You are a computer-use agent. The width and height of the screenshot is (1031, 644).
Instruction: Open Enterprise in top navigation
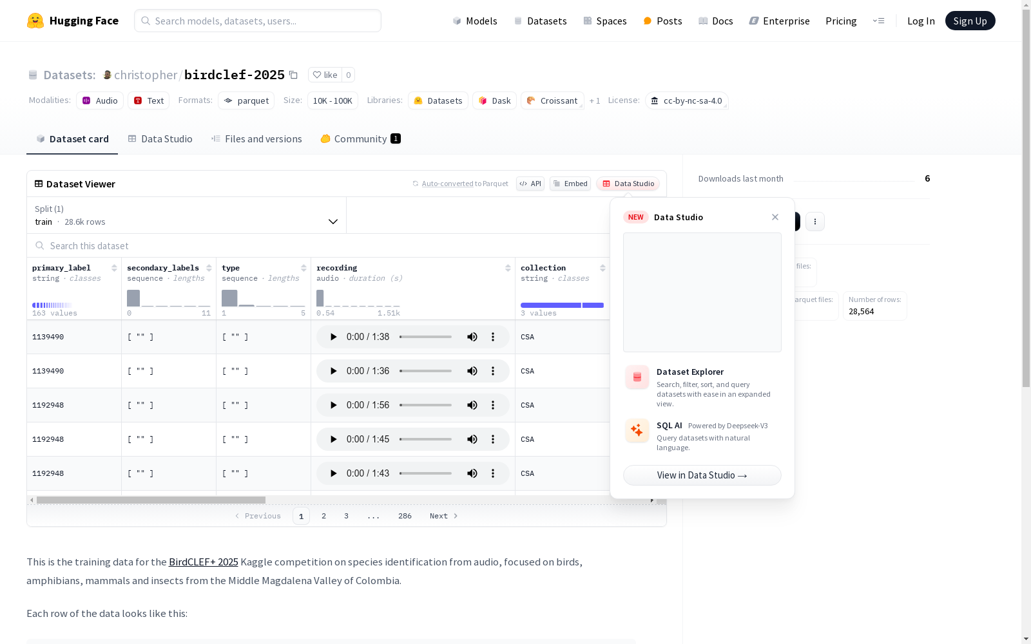[779, 21]
